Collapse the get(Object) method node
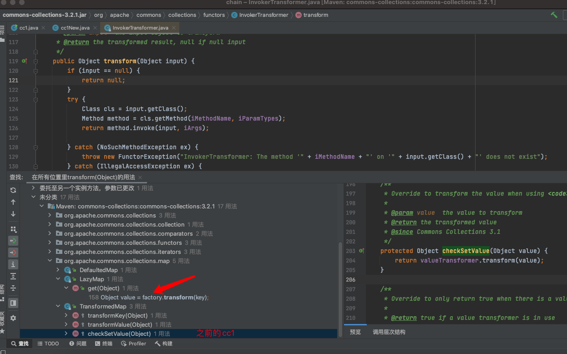567x354 pixels. tap(66, 288)
